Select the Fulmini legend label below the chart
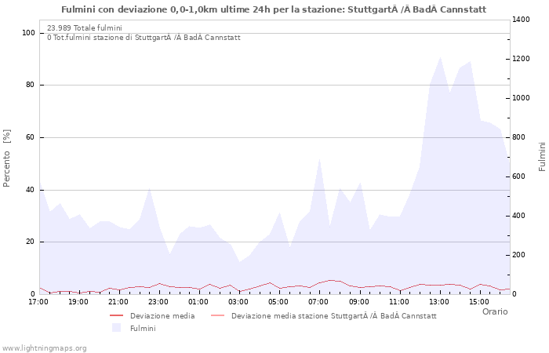Image resolution: width=549 pixels, height=353 pixels. (x=143, y=328)
